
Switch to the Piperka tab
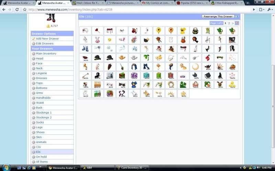pyautogui.click(x=192, y=3)
